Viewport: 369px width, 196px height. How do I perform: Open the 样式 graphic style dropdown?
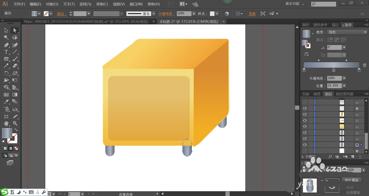[x=217, y=14]
